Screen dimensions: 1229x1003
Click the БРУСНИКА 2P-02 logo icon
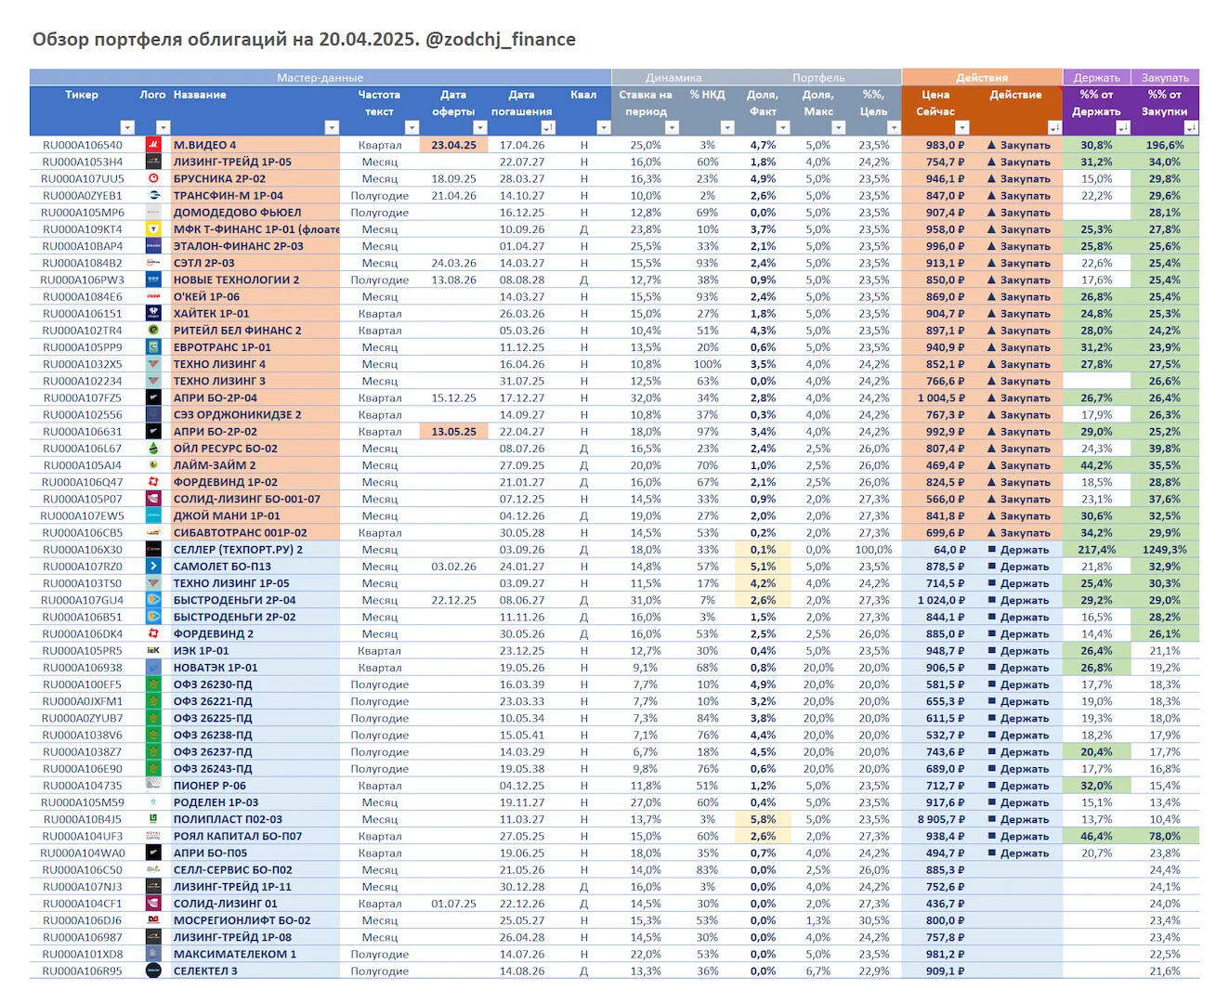tap(153, 178)
